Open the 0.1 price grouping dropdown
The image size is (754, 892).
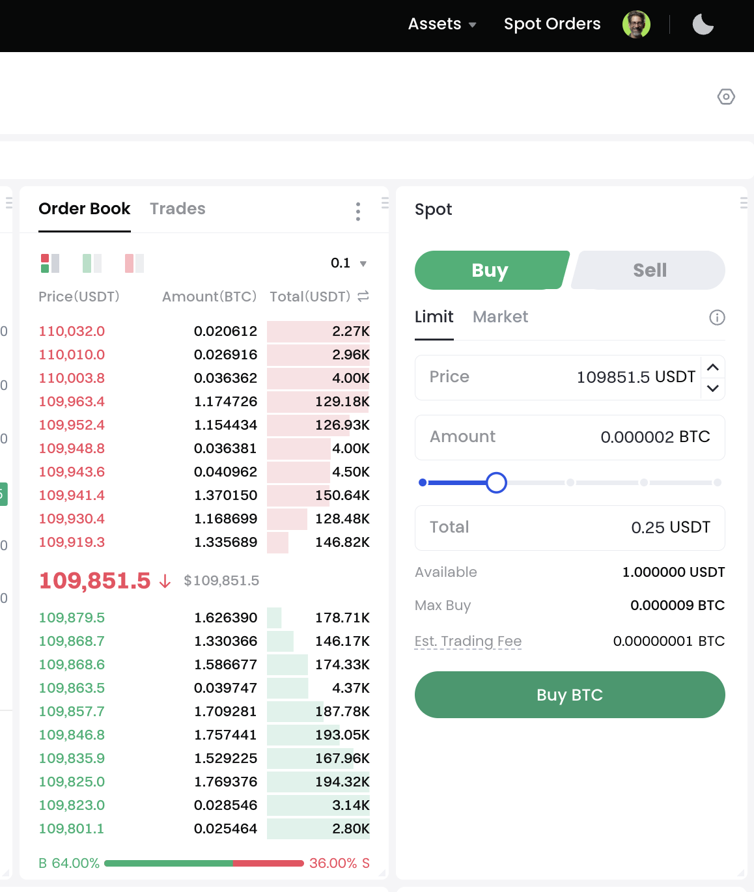point(349,263)
